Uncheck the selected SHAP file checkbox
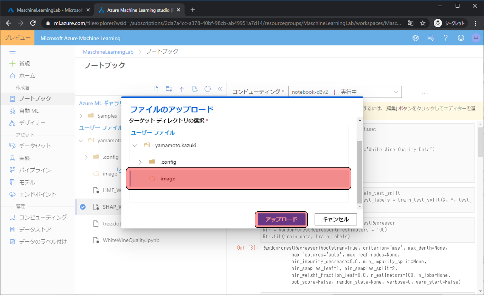This screenshot has width=484, height=295. (83, 207)
